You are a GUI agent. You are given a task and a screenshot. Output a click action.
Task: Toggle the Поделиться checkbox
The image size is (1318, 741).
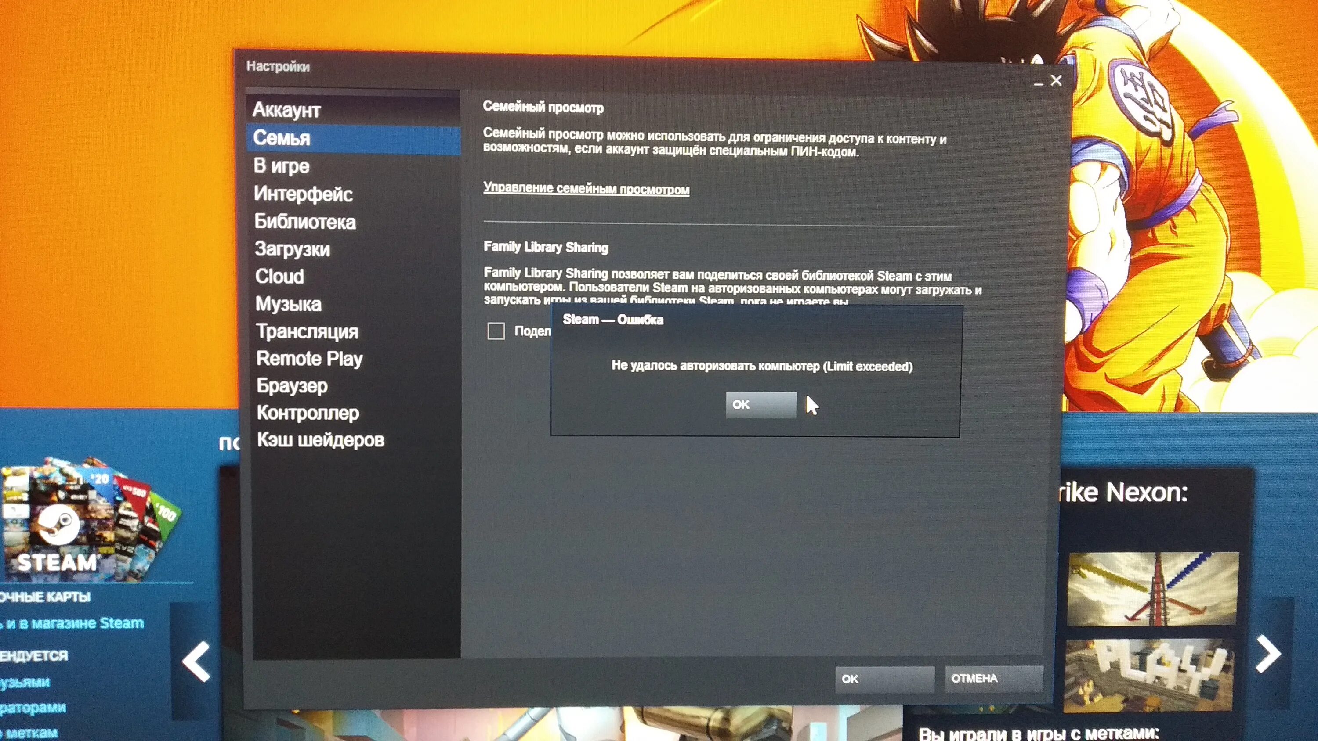[x=496, y=329]
